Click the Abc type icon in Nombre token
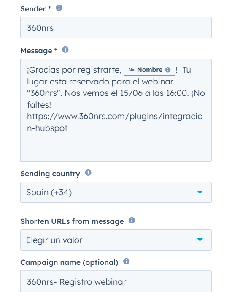The height and width of the screenshot is (297, 232). coord(132,70)
